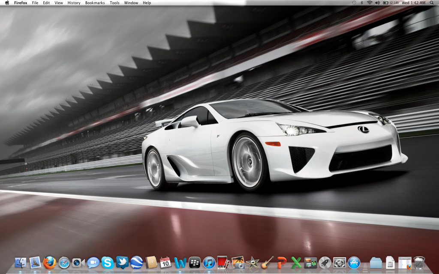Launch Safari compass icon
Viewport: 439px width, 274px height.
pos(64,263)
